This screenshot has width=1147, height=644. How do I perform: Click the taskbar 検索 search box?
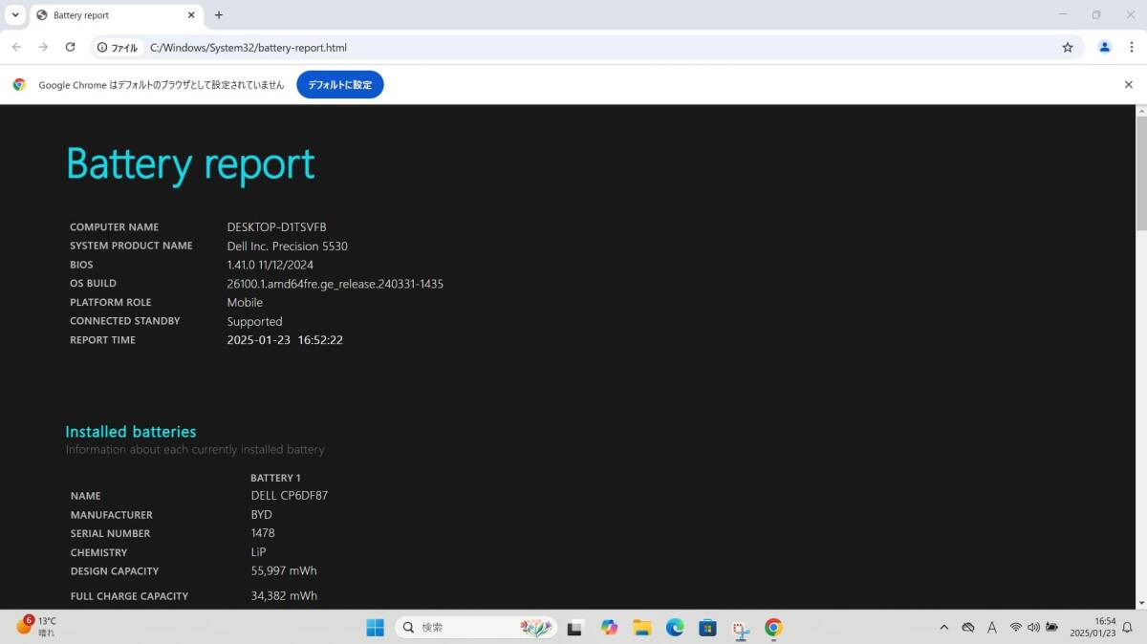point(476,627)
